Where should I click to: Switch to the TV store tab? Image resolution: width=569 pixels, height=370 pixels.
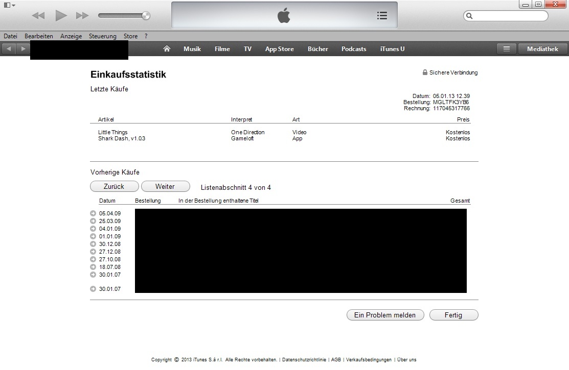[247, 49]
